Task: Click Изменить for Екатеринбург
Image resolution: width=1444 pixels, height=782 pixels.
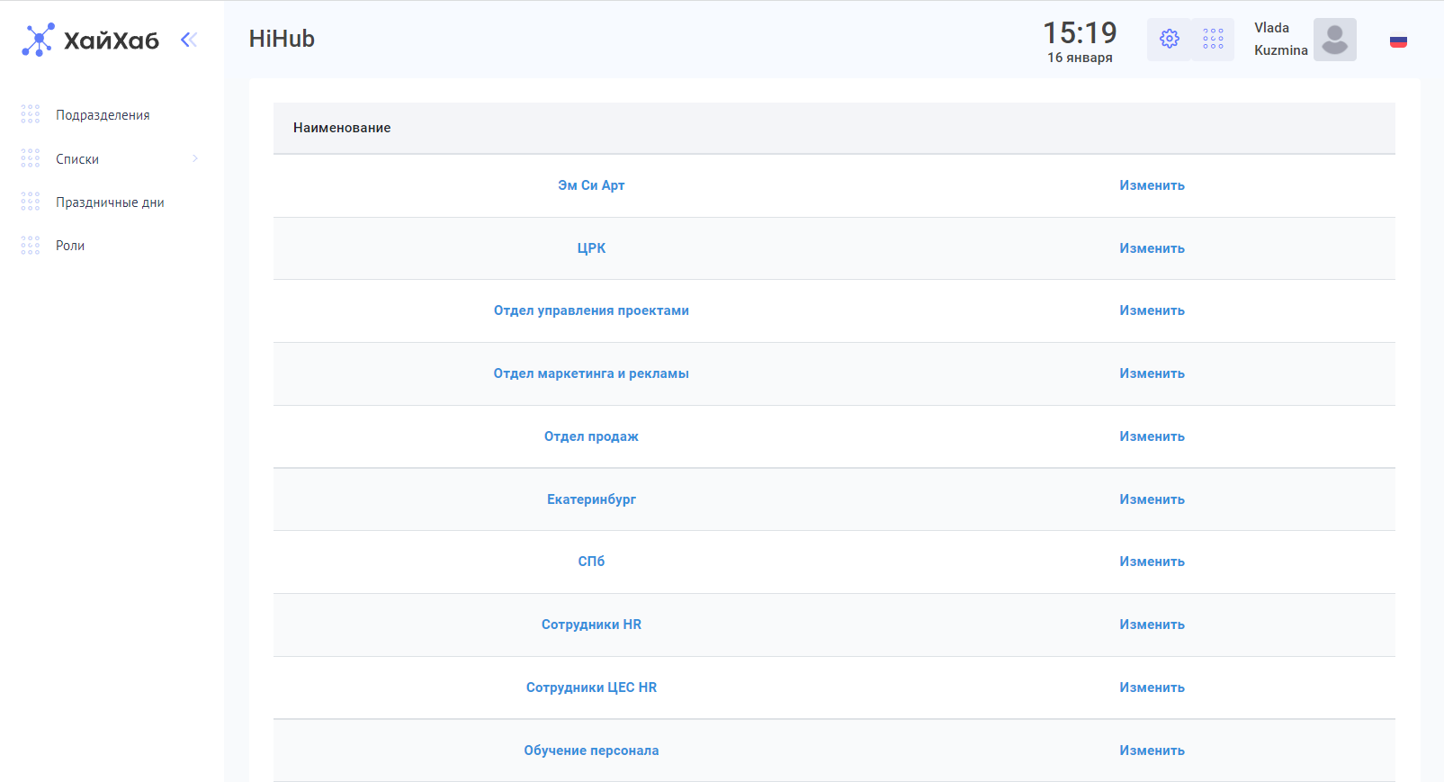Action: coord(1152,499)
